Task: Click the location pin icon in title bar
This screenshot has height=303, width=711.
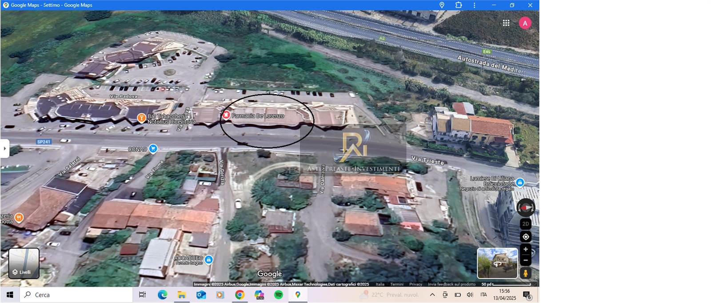Action: pos(442,5)
